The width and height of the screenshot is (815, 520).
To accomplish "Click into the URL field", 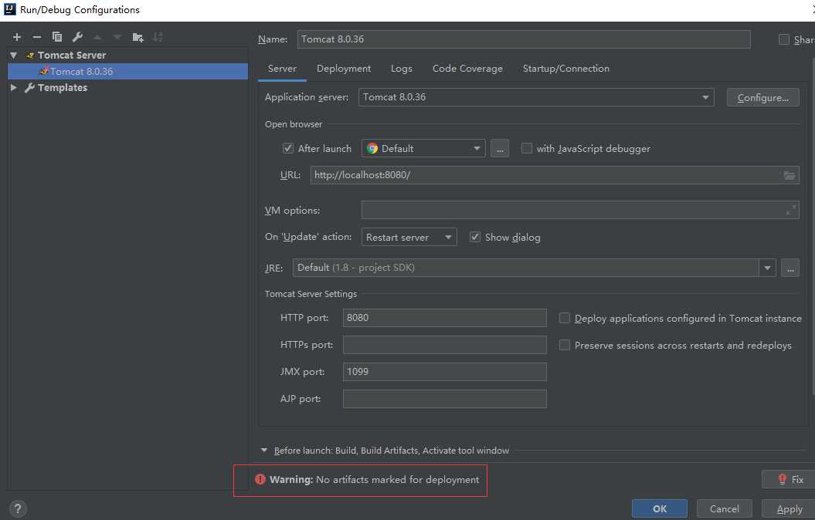I will tap(555, 175).
